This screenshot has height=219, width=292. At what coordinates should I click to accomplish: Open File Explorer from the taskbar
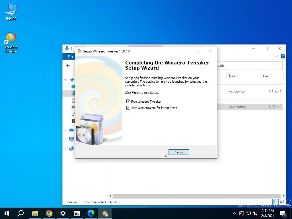(35, 213)
